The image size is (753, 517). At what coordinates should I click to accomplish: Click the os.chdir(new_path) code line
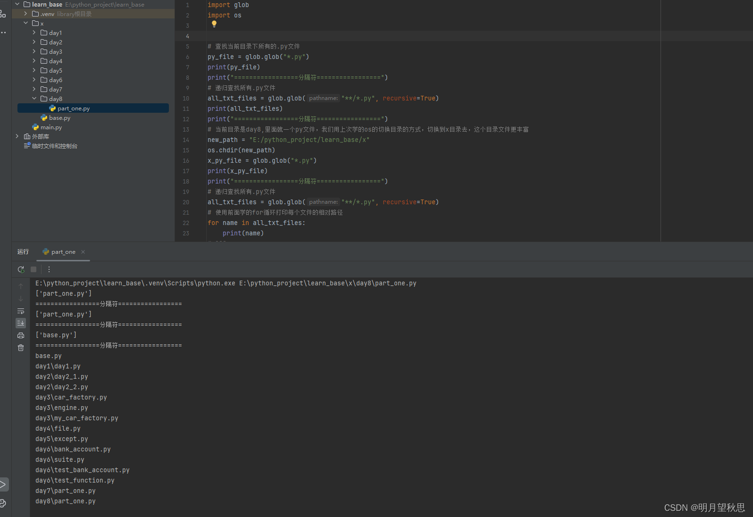pyautogui.click(x=241, y=150)
